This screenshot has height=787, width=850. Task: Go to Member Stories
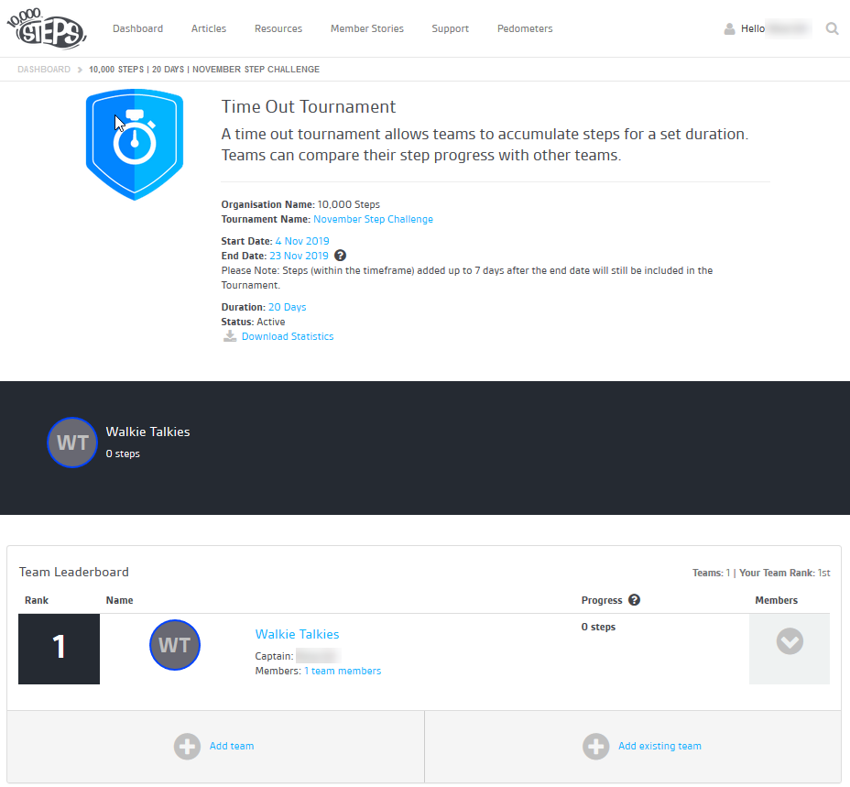pyautogui.click(x=367, y=28)
